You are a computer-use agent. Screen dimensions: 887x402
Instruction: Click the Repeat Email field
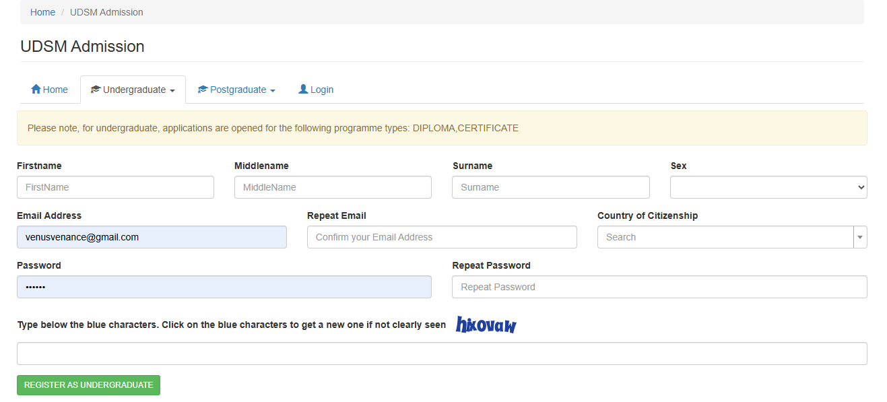coord(442,237)
